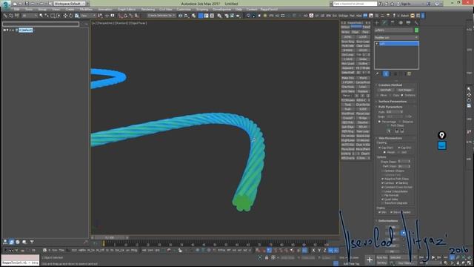Click the Edged Faces viewport label
Viewport: 474px width, 267px height.
point(138,23)
